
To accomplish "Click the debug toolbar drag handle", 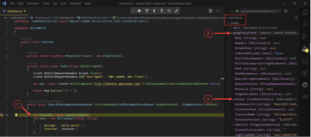I will (134, 11).
